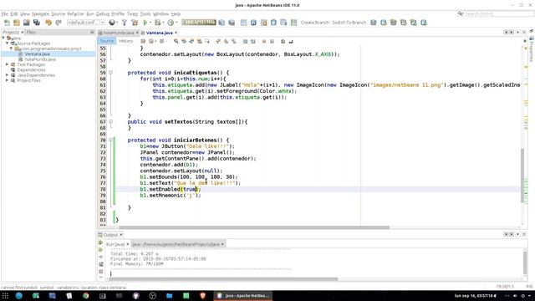Image resolution: width=535 pixels, height=301 pixels.
Task: Open the Run Project dropdown arrow
Action: [150, 23]
